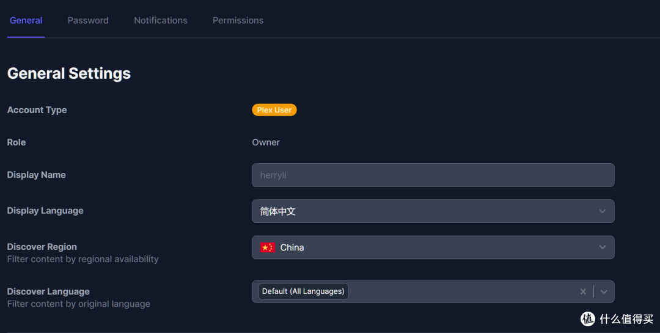The height and width of the screenshot is (333, 660).
Task: Open the Discover Language multi-select field
Action: [458, 292]
